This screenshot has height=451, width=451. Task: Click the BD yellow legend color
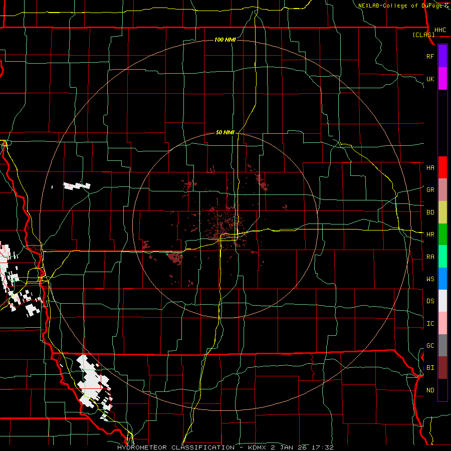(442, 212)
